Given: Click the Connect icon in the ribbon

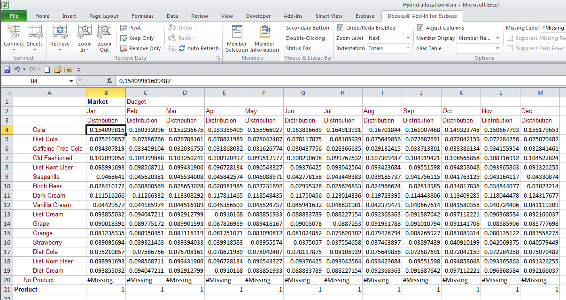Looking at the screenshot, I should (x=14, y=32).
